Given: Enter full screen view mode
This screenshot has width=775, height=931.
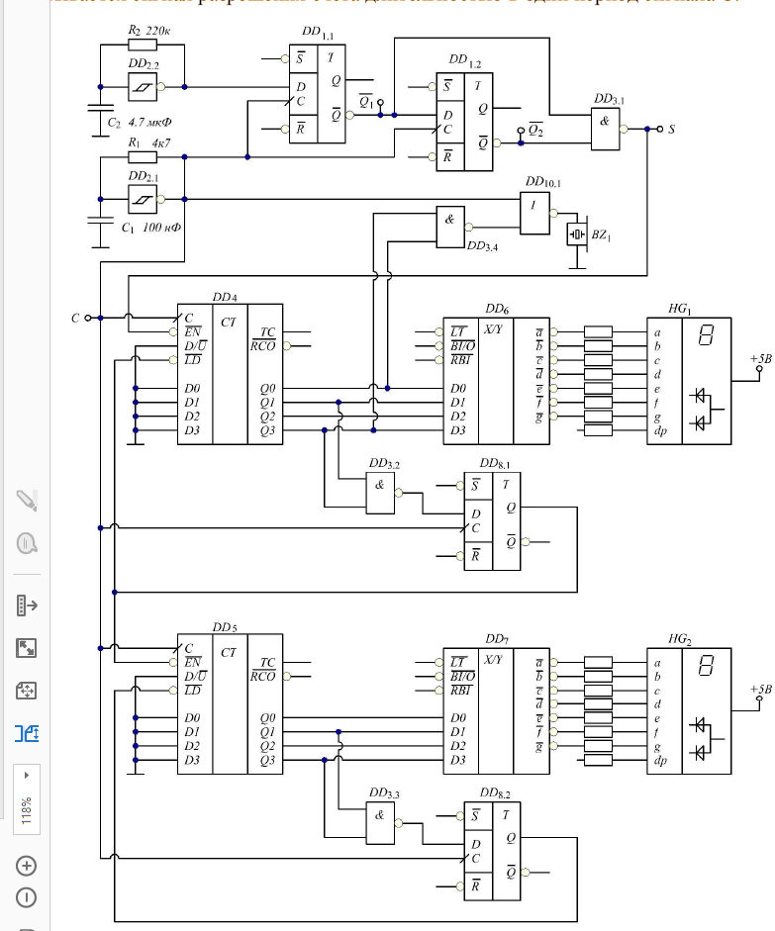Looking at the screenshot, I should point(26,648).
